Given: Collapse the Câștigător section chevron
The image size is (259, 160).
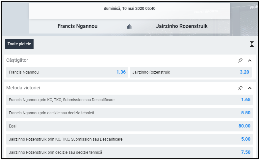Looking at the screenshot, I should [249, 60].
